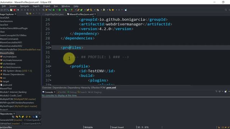Click the New Java Package toolbar icon
The width and height of the screenshot is (230, 129).
click(78, 10)
